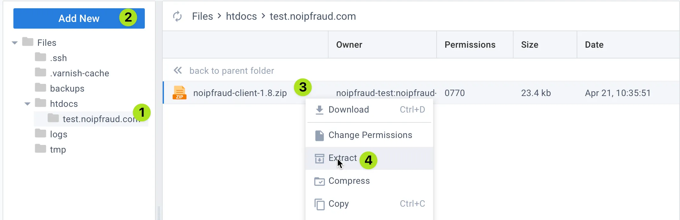Click the Compress folder icon

click(319, 181)
